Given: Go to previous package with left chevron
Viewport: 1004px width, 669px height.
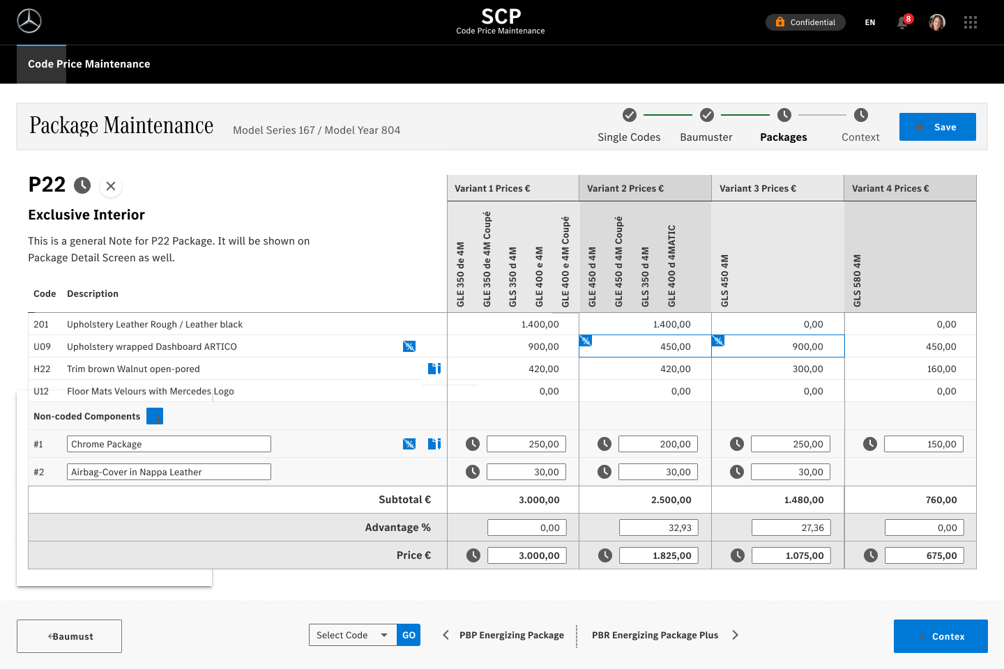Looking at the screenshot, I should (x=446, y=635).
